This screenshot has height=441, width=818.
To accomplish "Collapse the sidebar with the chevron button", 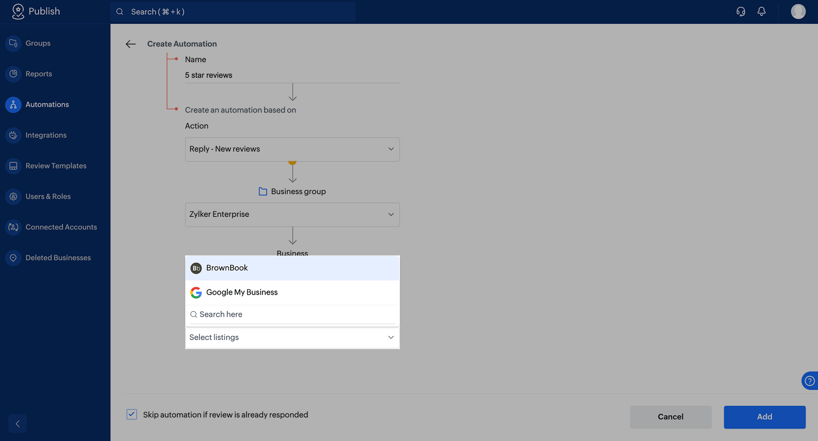I will (x=18, y=423).
